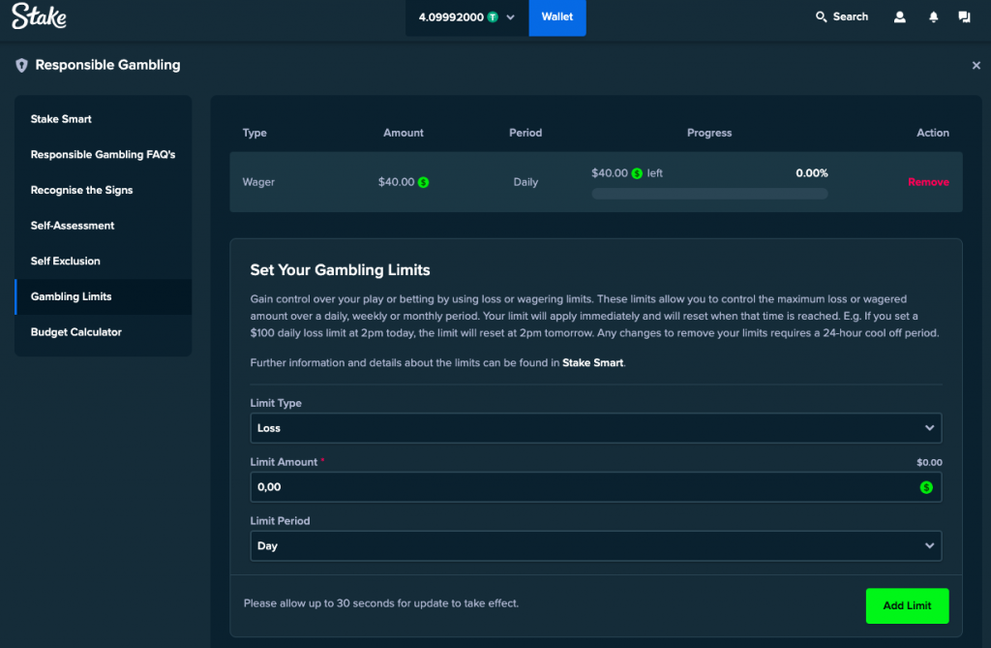991x648 pixels.
Task: Open the search magnifier icon
Action: tap(821, 17)
